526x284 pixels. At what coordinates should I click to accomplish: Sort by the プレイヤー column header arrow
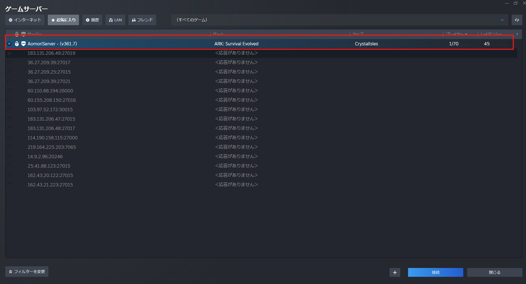(x=466, y=34)
